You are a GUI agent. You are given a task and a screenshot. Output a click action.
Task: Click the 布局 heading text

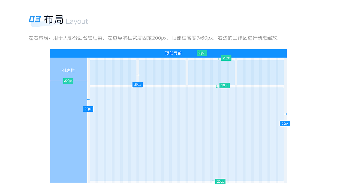point(53,19)
